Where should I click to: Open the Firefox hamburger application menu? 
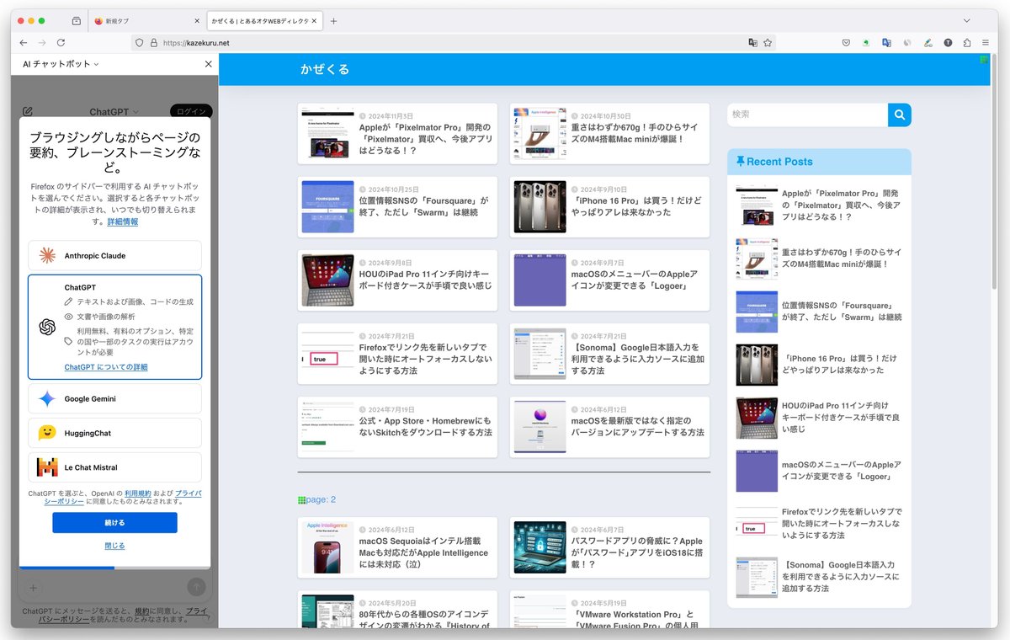986,42
